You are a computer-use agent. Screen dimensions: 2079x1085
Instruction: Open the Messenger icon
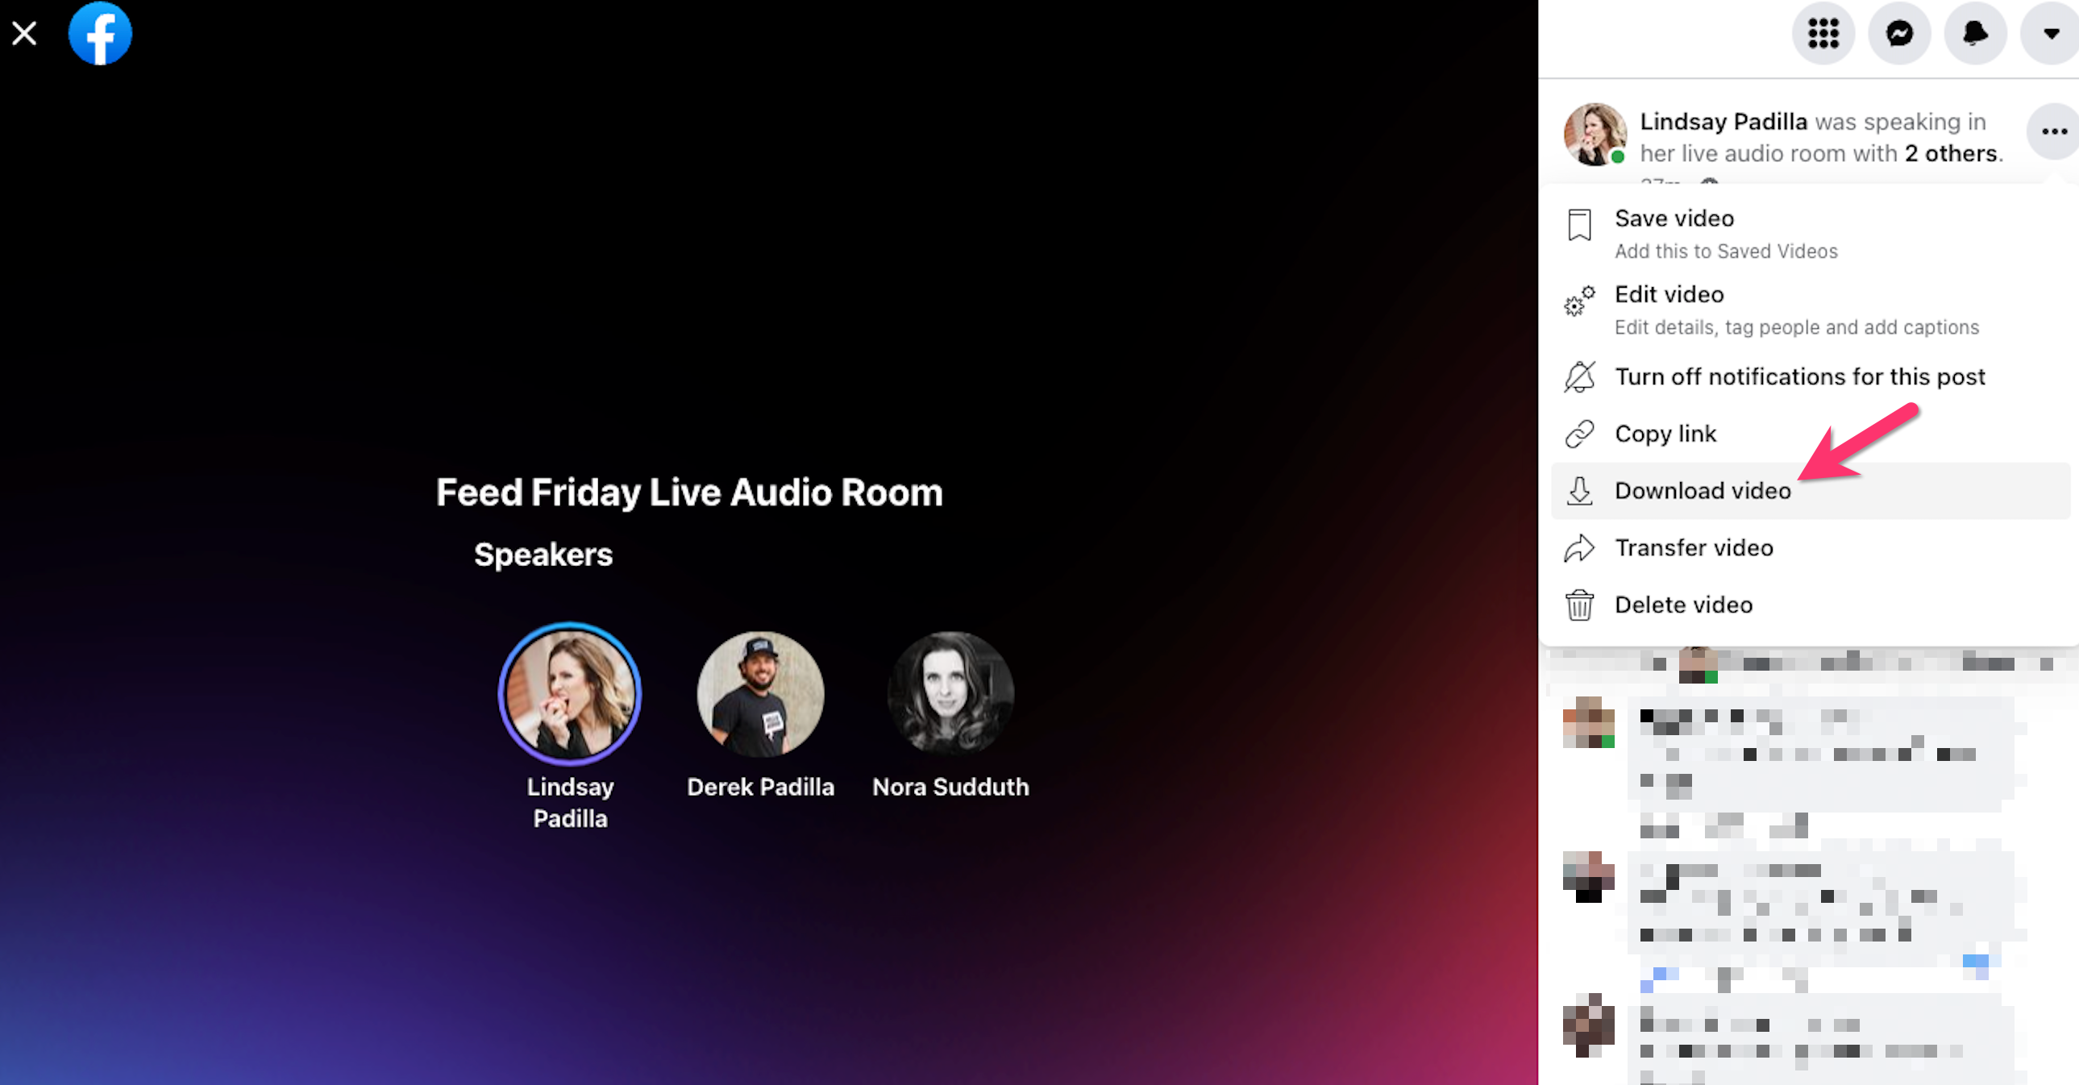coord(1899,33)
